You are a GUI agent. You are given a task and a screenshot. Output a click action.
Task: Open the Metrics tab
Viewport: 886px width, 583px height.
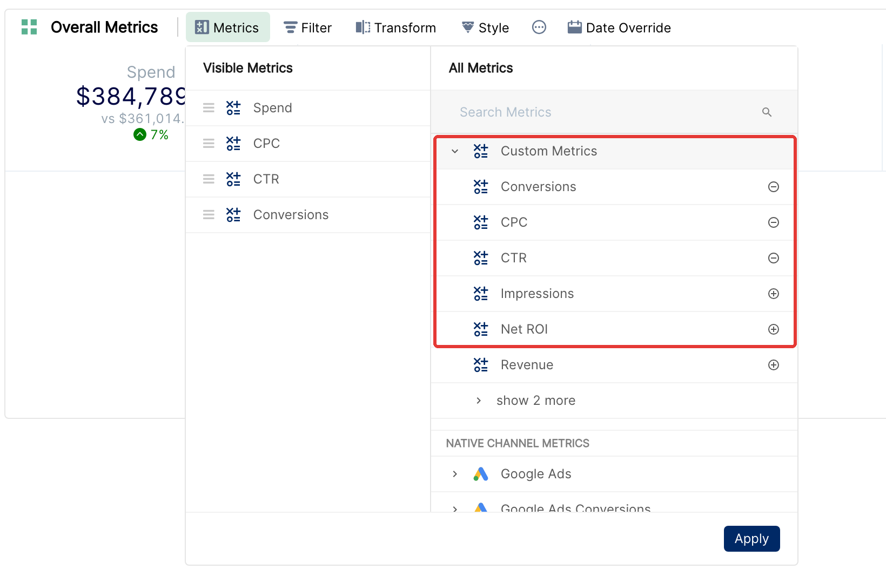coord(227,28)
